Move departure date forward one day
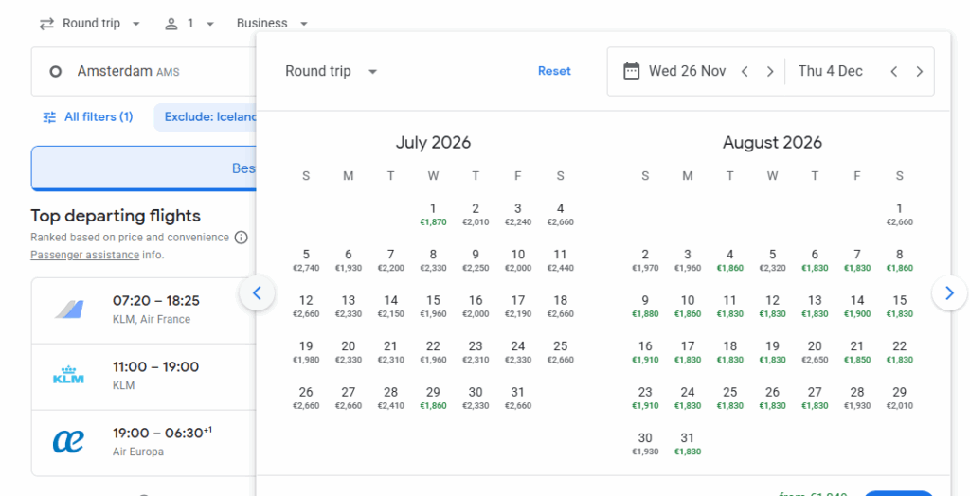The image size is (970, 496). pyautogui.click(x=770, y=72)
